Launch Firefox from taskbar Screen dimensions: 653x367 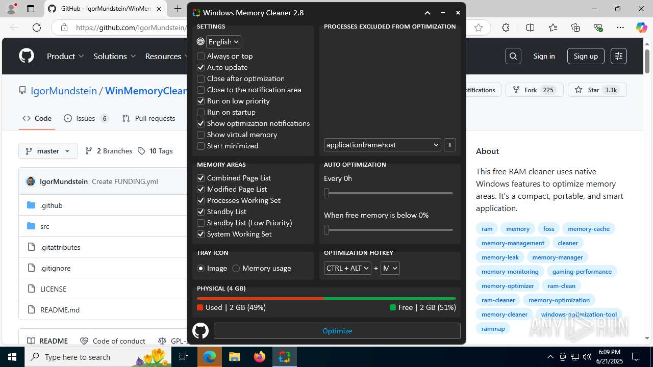[260, 357]
